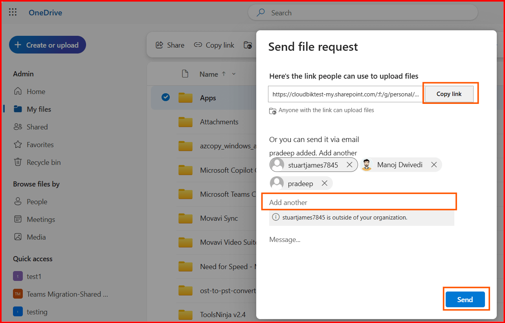Open the Apps folder
505x323 pixels.
click(x=208, y=98)
